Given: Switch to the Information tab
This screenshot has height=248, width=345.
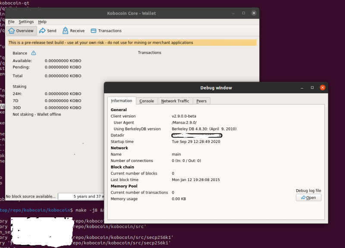Looking at the screenshot, I should pos(122,101).
